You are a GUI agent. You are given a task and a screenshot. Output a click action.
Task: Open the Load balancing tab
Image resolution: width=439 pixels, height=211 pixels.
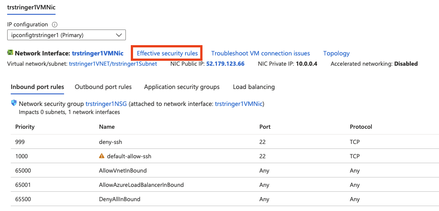(254, 87)
